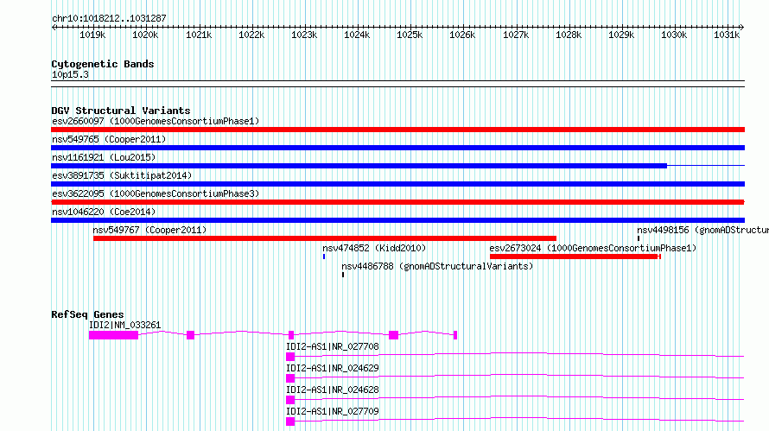Click the small blue marker under nsv474852
Viewport: 769px width, 431px height.
coord(324,257)
